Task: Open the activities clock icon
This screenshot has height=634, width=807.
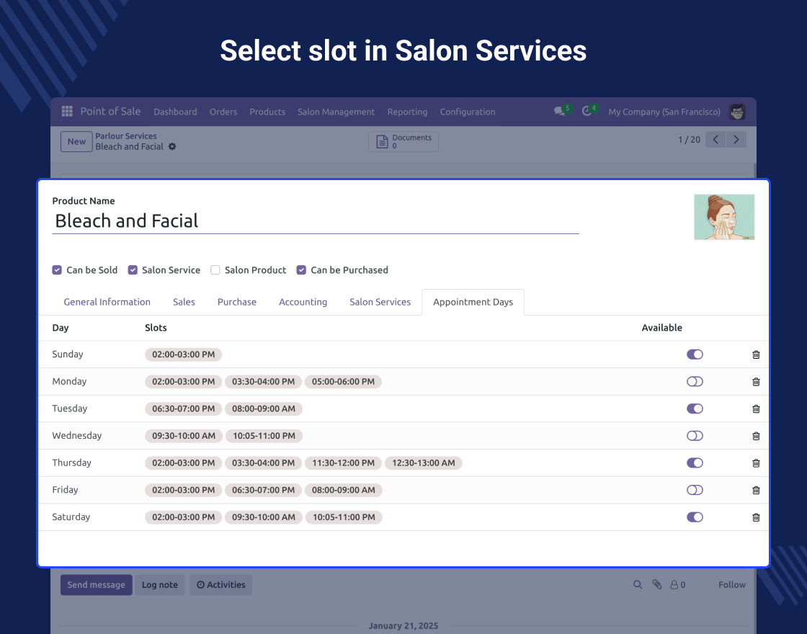Action: [587, 111]
